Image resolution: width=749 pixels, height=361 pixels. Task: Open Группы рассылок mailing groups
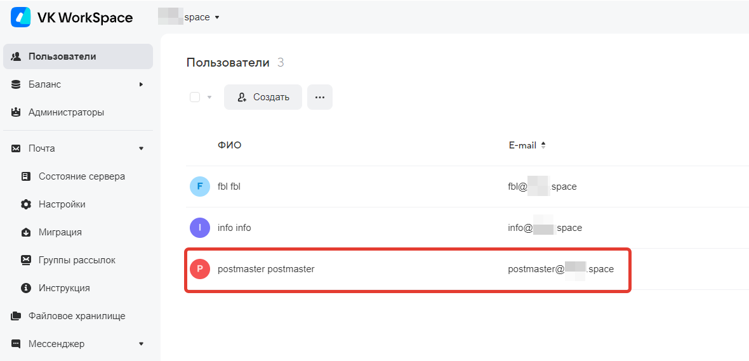coord(76,260)
